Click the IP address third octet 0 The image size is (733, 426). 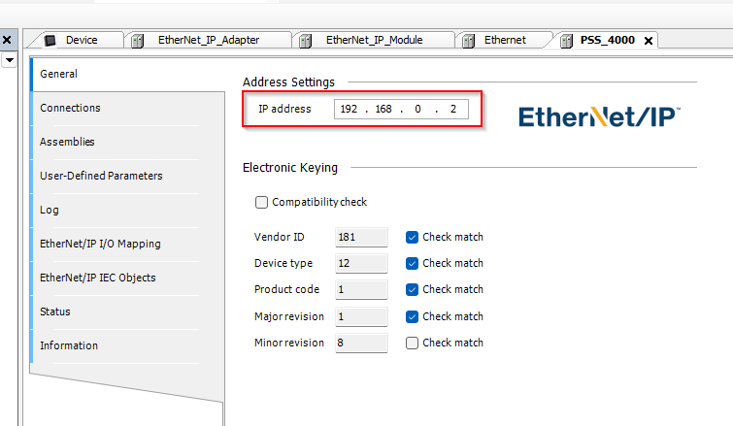coord(417,109)
